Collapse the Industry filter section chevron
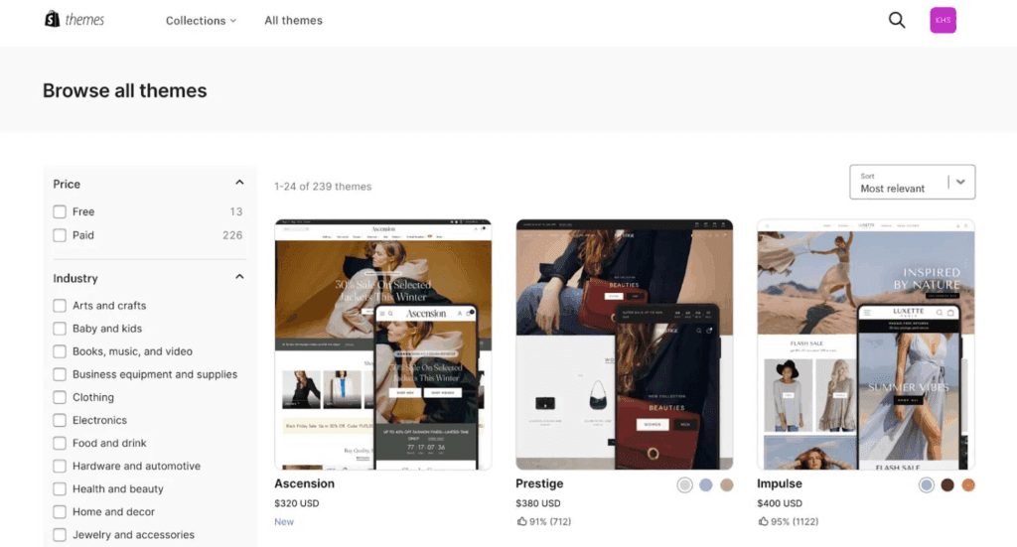 tap(239, 277)
